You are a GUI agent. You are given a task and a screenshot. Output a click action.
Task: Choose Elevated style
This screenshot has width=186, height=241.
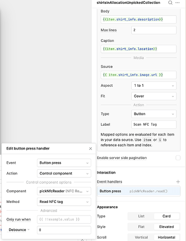pyautogui.click(x=167, y=227)
